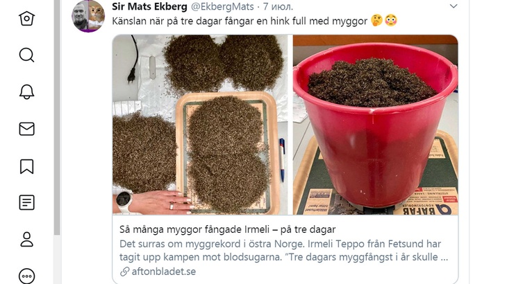Viewport: 507px width, 284px height.
Task: Open the red bucket photo
Action: tap(376, 125)
